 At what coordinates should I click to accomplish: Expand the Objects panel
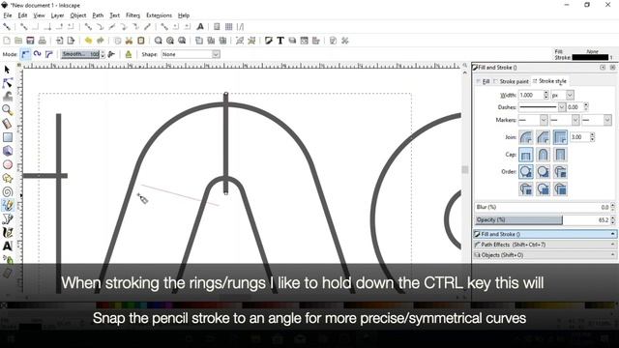[x=545, y=255]
